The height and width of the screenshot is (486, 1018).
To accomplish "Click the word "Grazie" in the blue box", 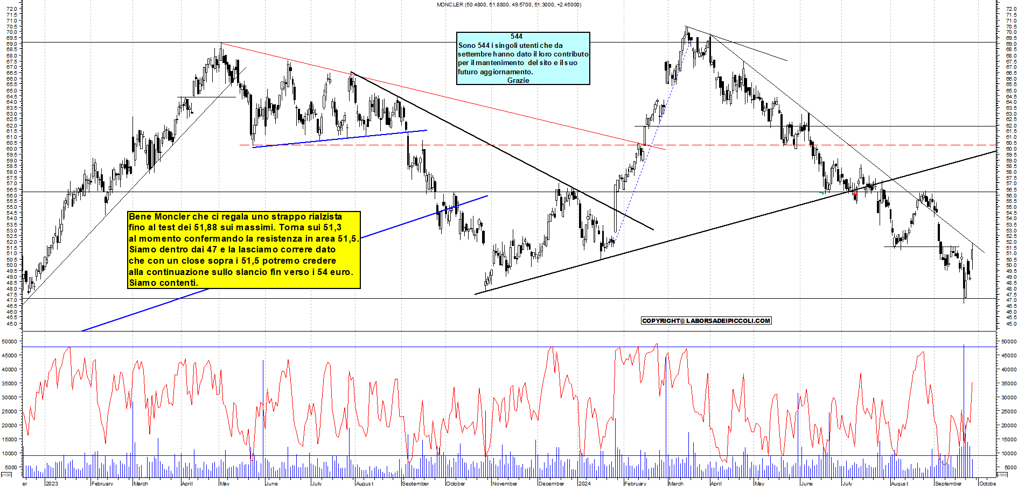I will coord(518,80).
